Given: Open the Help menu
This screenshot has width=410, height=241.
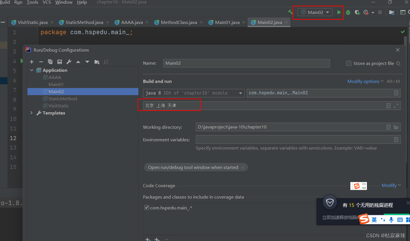Looking at the screenshot, I should (82, 2).
